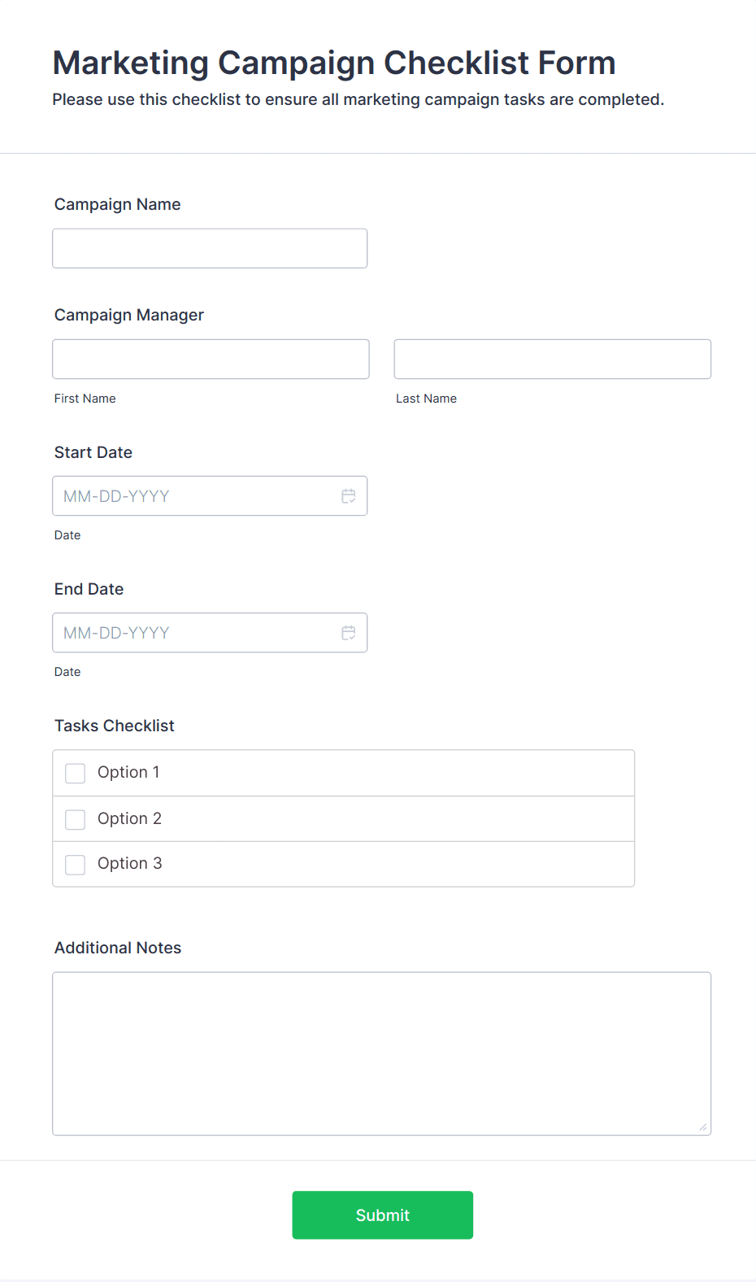The image size is (756, 1282).
Task: Click the Campaign Name field label
Action: pyautogui.click(x=118, y=204)
